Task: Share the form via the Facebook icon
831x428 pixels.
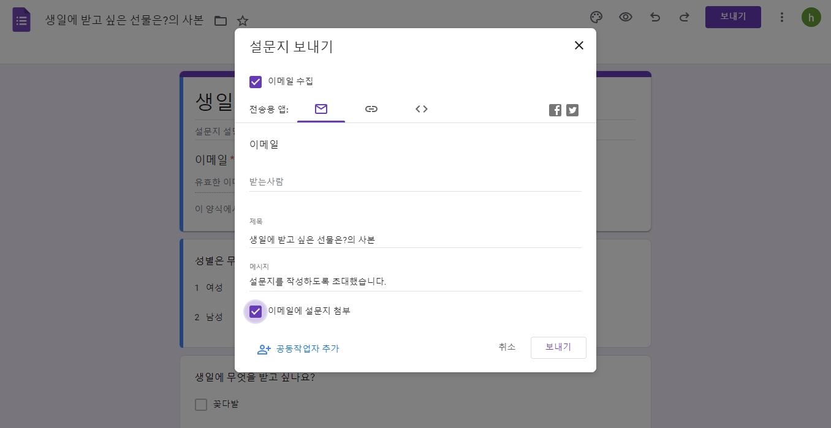Action: tap(555, 110)
